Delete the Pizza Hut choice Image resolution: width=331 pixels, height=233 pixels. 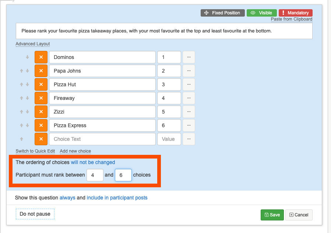click(41, 84)
